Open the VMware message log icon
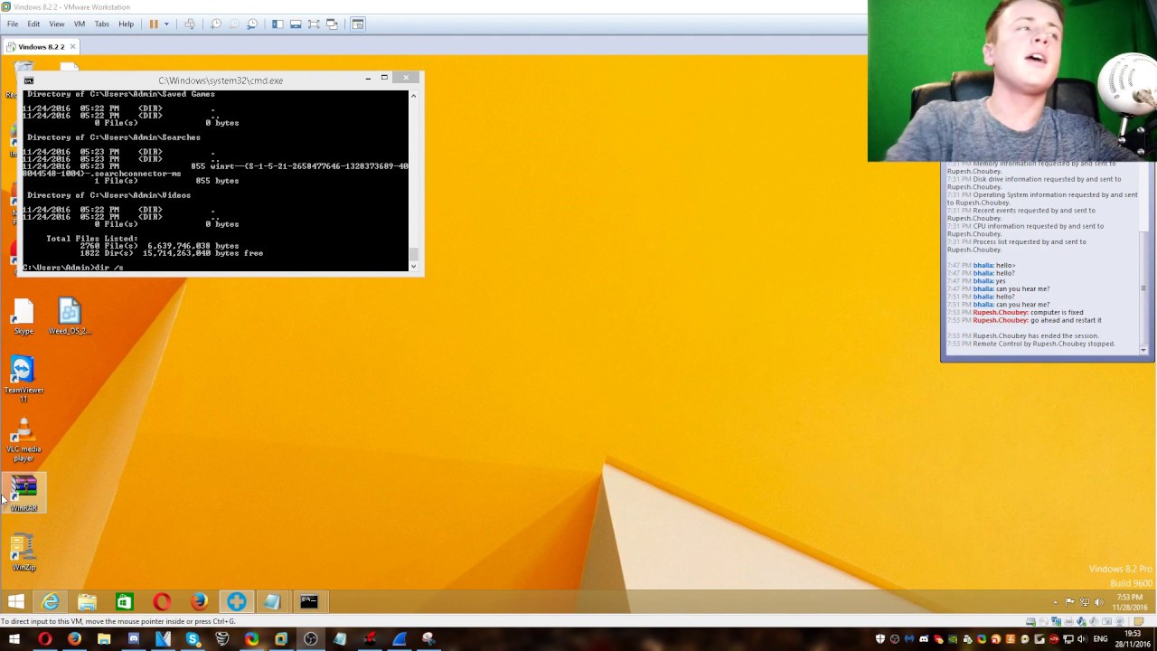Screen dimensions: 1157x651 pos(1138,621)
